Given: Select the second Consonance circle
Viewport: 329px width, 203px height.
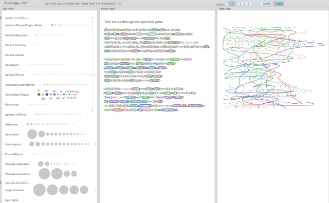Looking at the screenshot, I should coord(38,144).
